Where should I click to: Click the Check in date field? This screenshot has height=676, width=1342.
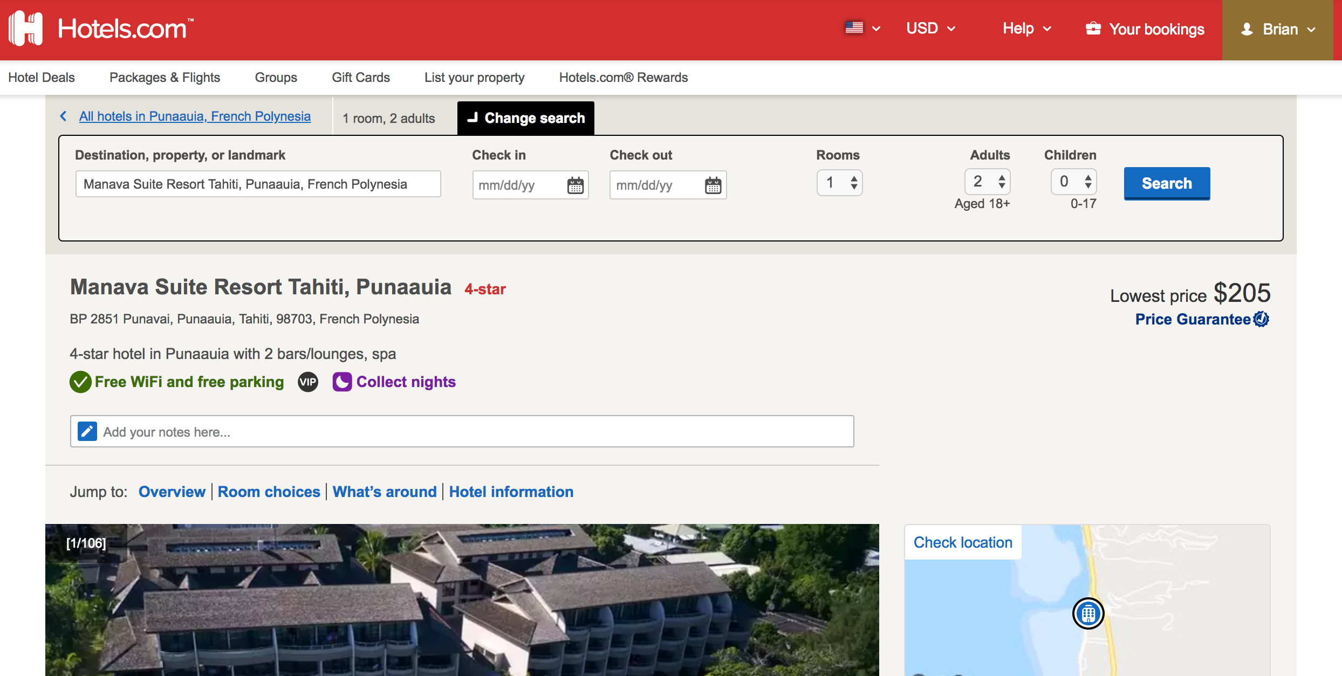click(530, 185)
